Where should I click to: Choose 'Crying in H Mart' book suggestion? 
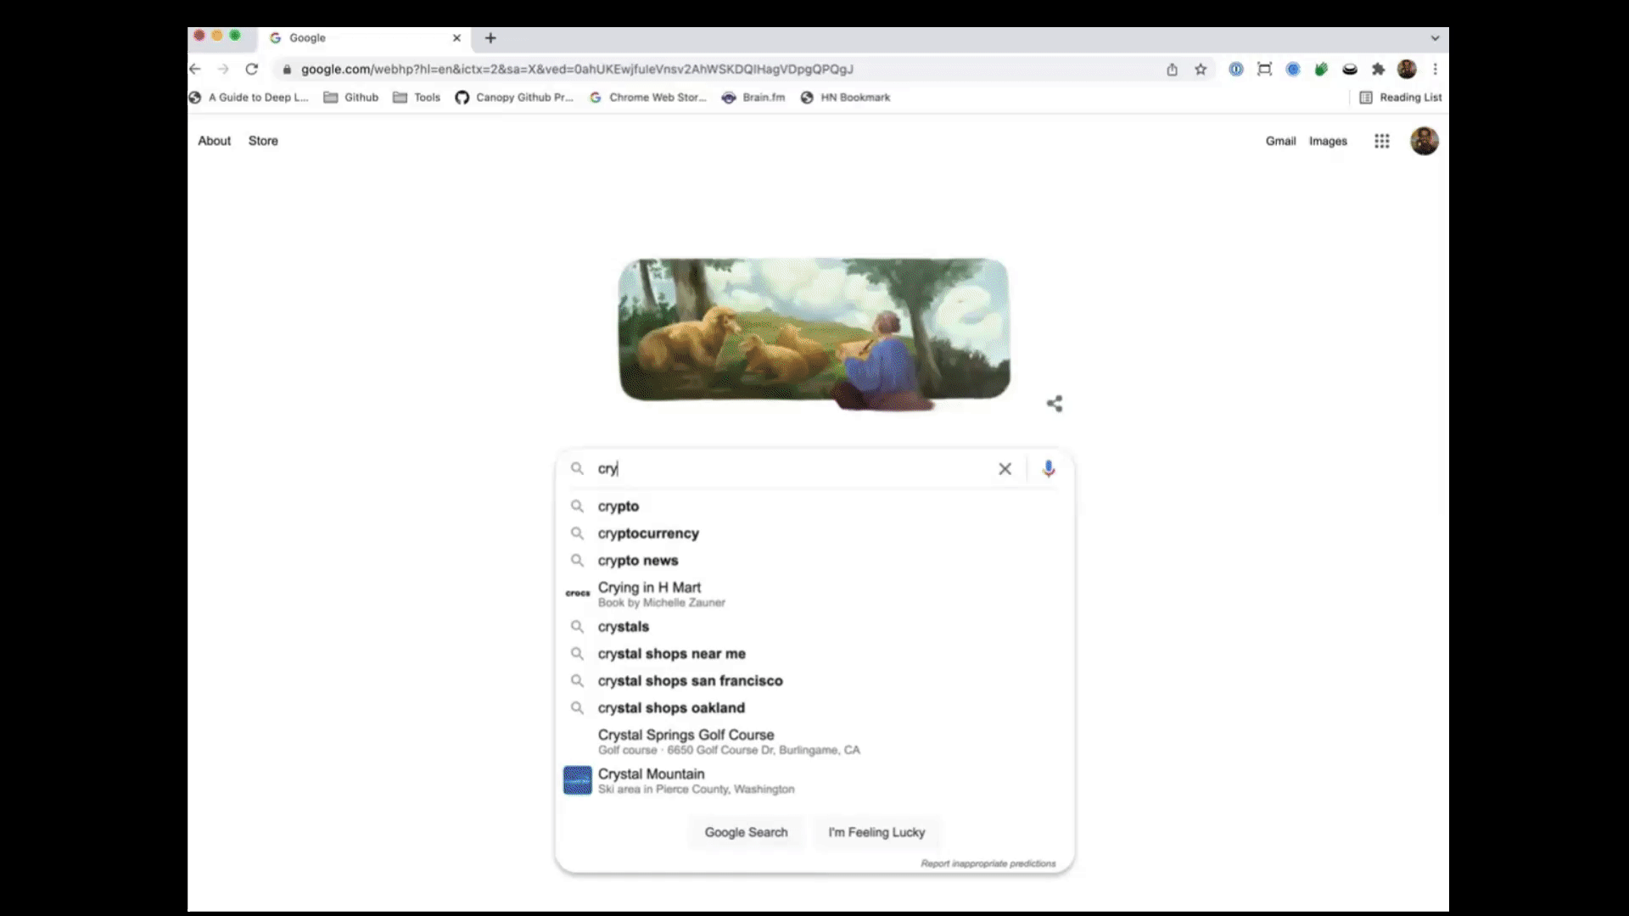[814, 594]
